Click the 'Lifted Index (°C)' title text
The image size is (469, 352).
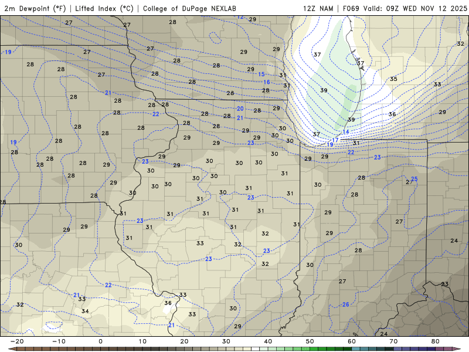tap(104, 8)
